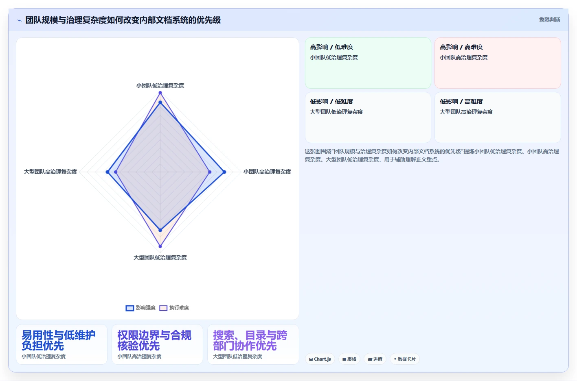Screen dimensions: 577x381
Task: Click 大型团队低治理复杂度 in the 低影响 / 低难度 card
Action: [336, 112]
